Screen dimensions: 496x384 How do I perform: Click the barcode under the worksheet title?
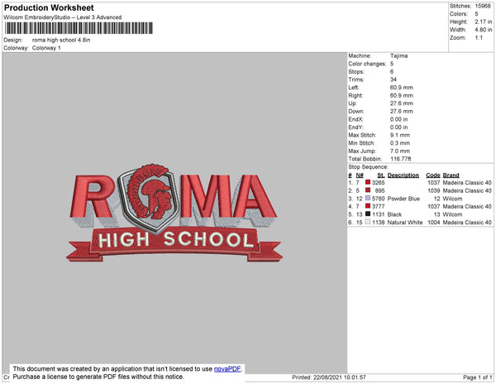click(x=79, y=28)
